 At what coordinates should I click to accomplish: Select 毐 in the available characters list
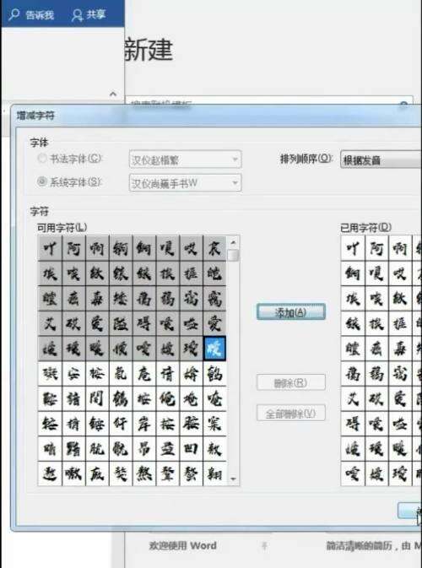tap(97, 298)
